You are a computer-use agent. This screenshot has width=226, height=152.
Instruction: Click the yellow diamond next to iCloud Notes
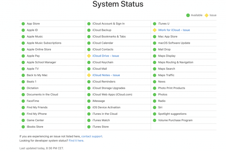(x=89, y=75)
